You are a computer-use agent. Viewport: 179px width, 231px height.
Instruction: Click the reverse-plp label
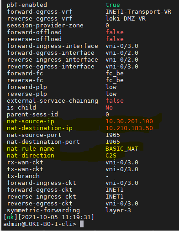point(27,94)
